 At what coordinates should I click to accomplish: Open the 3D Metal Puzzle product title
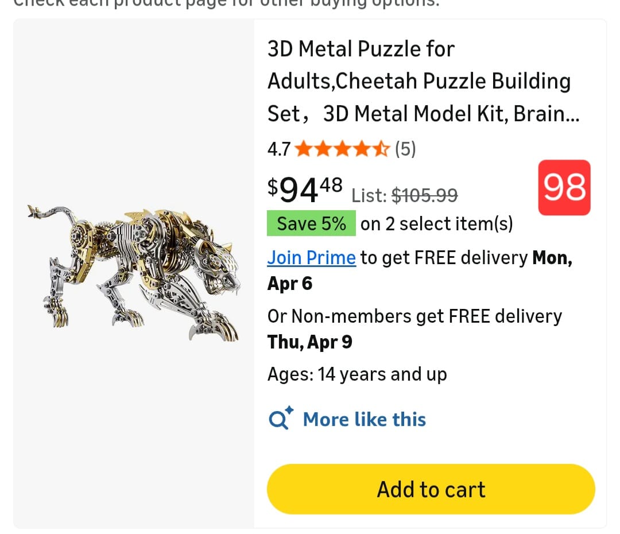pyautogui.click(x=423, y=82)
